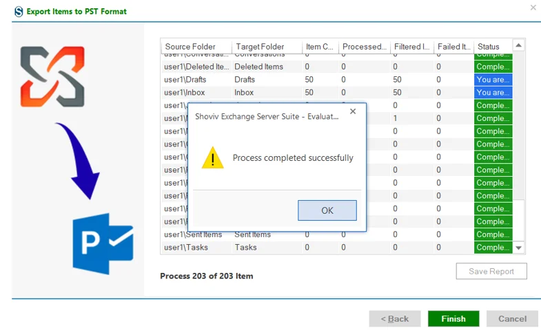Click the Shoviv logo icon in title
This screenshot has width=541, height=330.
click(19, 12)
